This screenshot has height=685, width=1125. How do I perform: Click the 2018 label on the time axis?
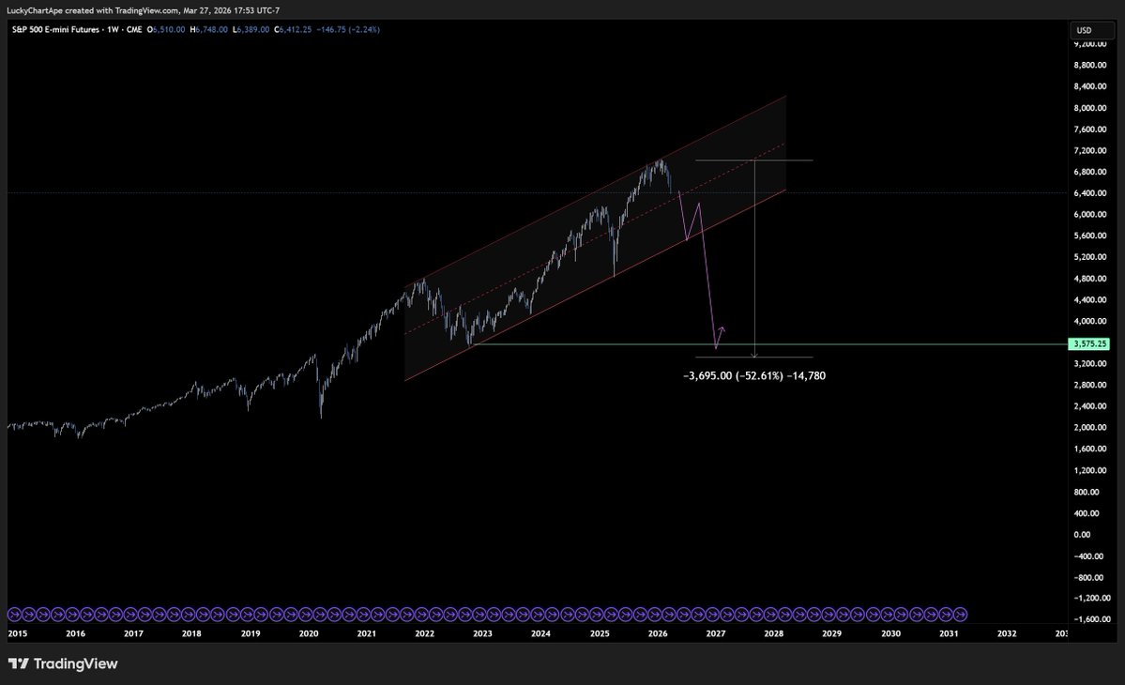191,633
